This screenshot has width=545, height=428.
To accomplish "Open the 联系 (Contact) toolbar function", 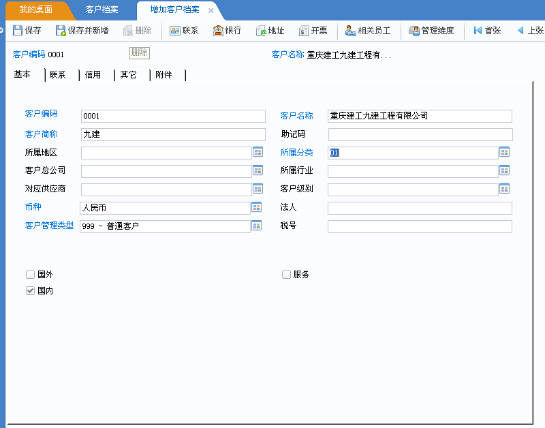I will click(184, 30).
